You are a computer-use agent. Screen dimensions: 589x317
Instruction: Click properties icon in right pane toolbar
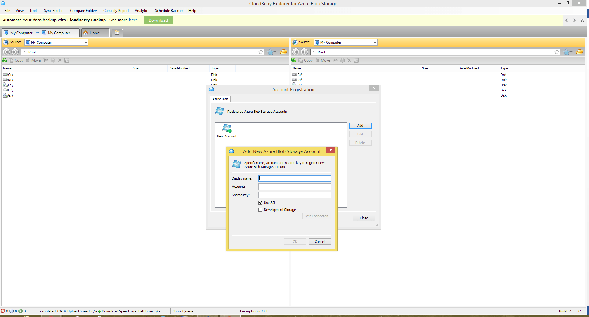pyautogui.click(x=356, y=60)
